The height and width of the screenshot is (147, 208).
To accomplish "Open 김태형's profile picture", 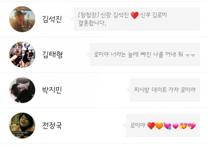I will [x=22, y=54].
